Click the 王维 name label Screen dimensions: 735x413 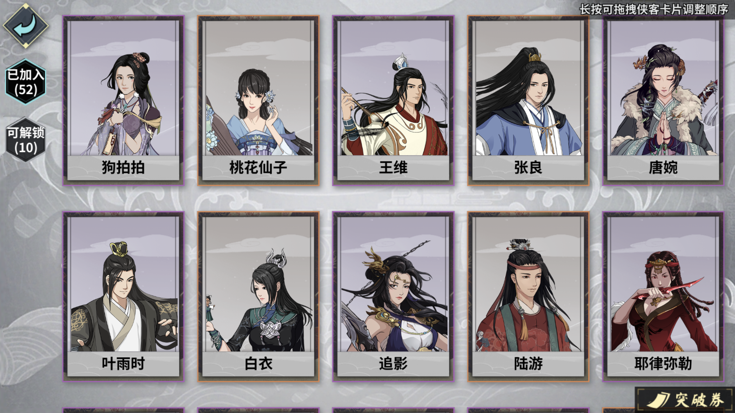pos(393,167)
